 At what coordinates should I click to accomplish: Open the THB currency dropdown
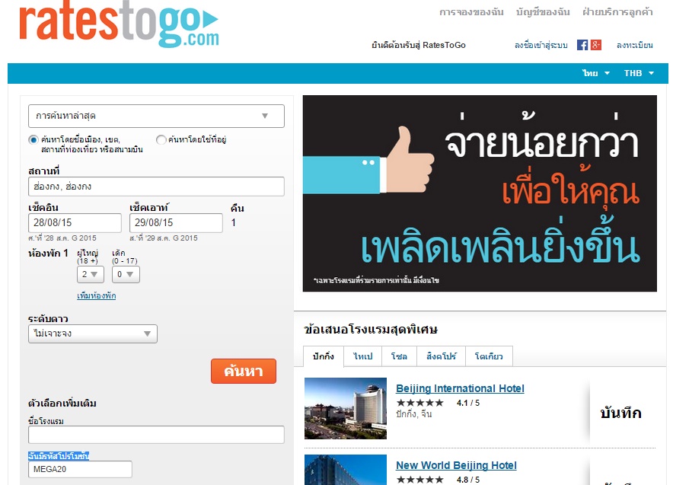click(x=639, y=73)
